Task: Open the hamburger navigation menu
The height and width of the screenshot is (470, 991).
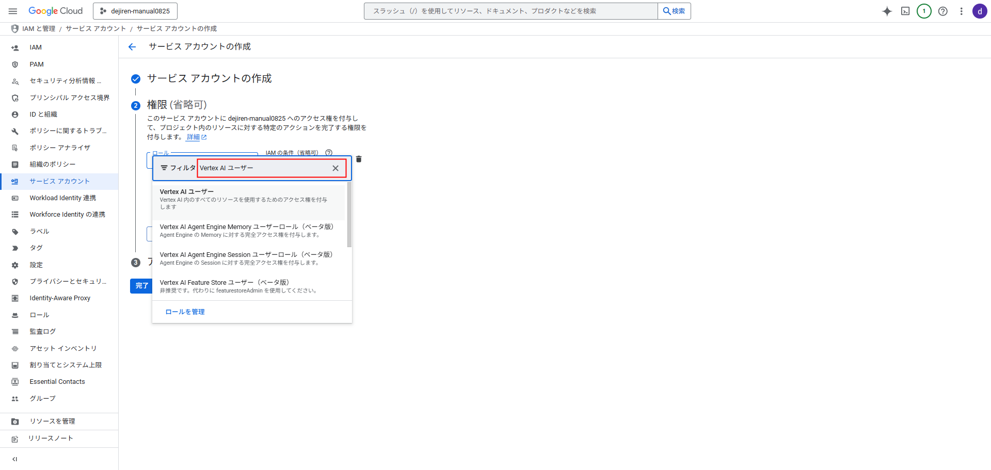Action: click(13, 11)
